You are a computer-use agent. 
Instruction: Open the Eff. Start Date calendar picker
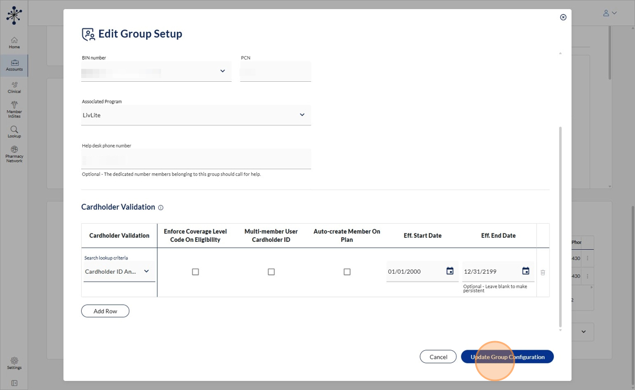click(450, 271)
